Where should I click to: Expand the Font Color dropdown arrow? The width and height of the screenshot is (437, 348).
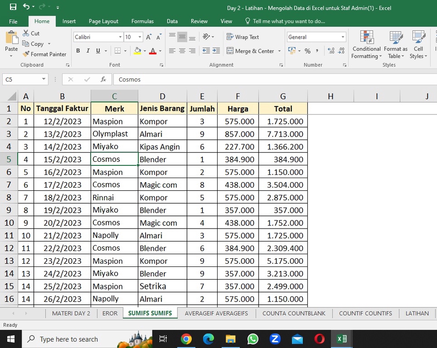click(160, 51)
